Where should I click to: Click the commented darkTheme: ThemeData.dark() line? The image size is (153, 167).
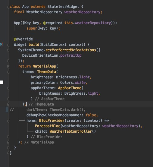coord(56,110)
